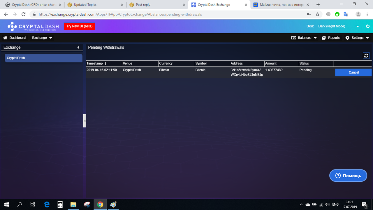Show hidden system tray icons

point(301,204)
